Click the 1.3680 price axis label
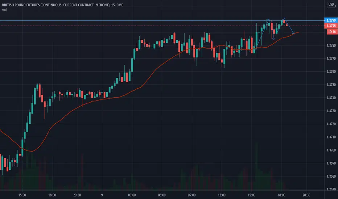This screenshot has width=338, height=199. click(x=331, y=177)
